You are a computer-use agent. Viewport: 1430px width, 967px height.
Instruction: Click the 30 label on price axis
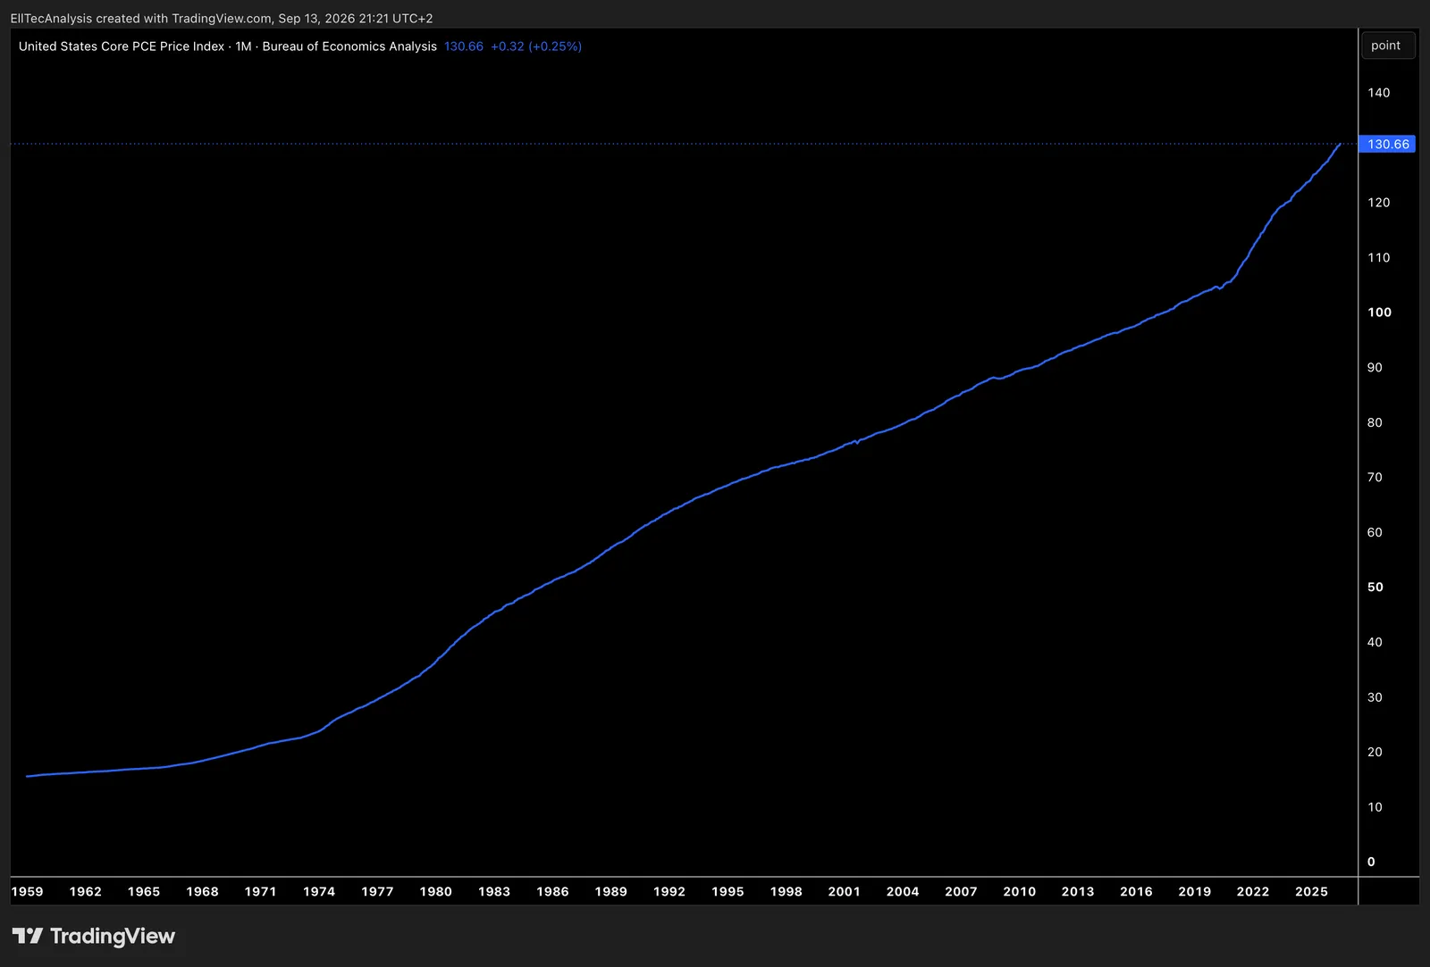point(1375,697)
